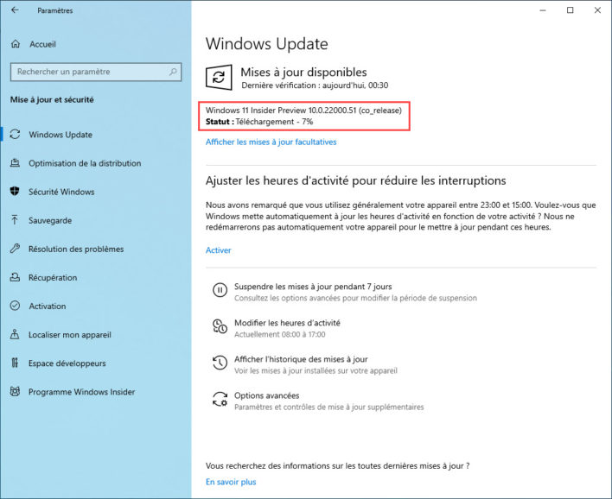Click the Mise à jour et sécurité header
Screen dimensions: 612x499
click(x=52, y=100)
